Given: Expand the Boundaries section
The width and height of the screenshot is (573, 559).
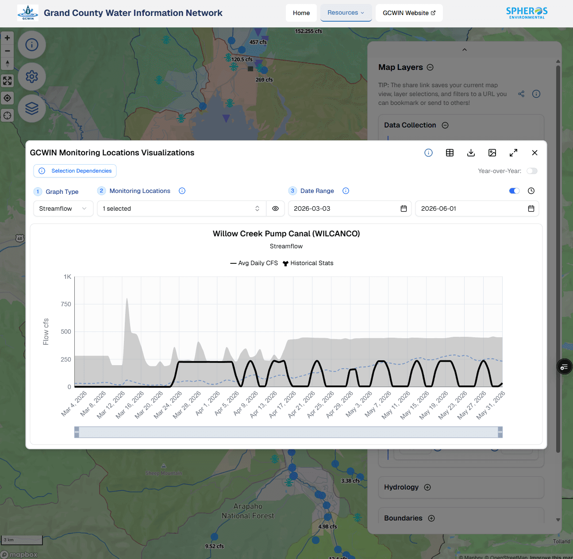Looking at the screenshot, I should pos(431,518).
